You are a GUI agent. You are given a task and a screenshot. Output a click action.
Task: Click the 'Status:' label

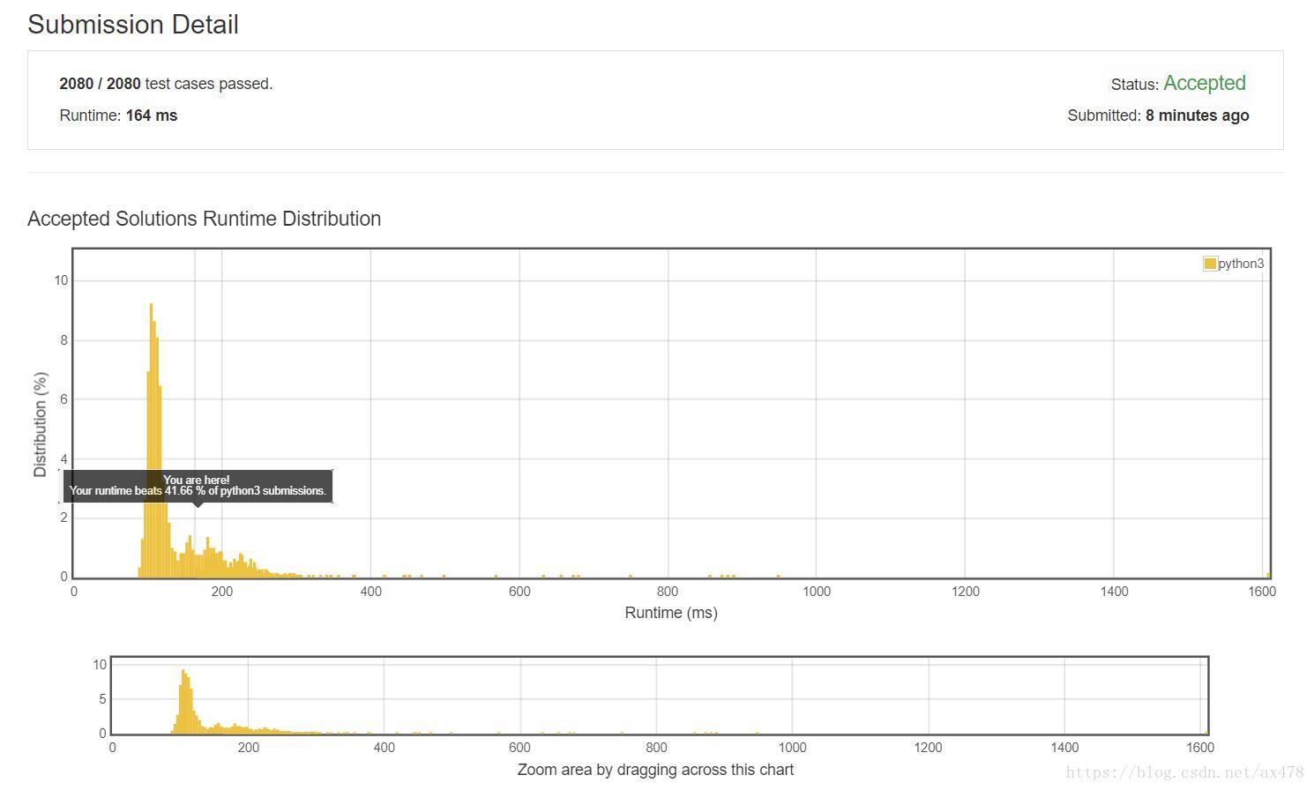pyautogui.click(x=1135, y=85)
